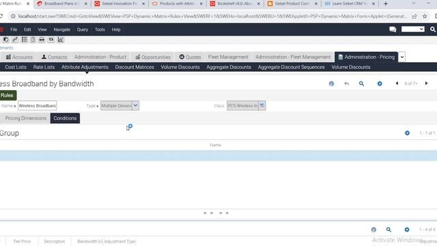This screenshot has height=246, width=437.
Task: Switch to the Opportunities screen tab
Action: (x=153, y=57)
